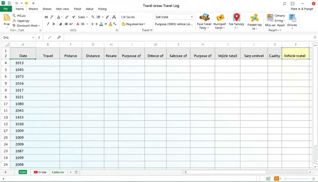318x182 pixels.
Task: Click the horizontal scrollbar left arrow
Action: [x=186, y=172]
